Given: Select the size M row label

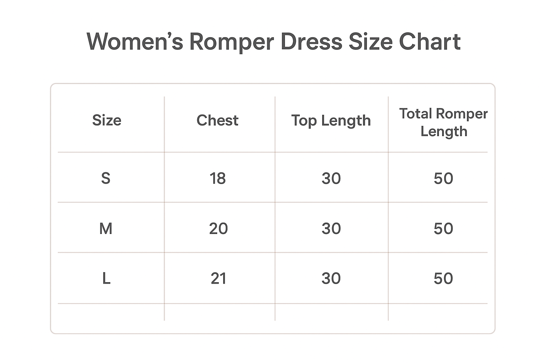Looking at the screenshot, I should 106,229.
